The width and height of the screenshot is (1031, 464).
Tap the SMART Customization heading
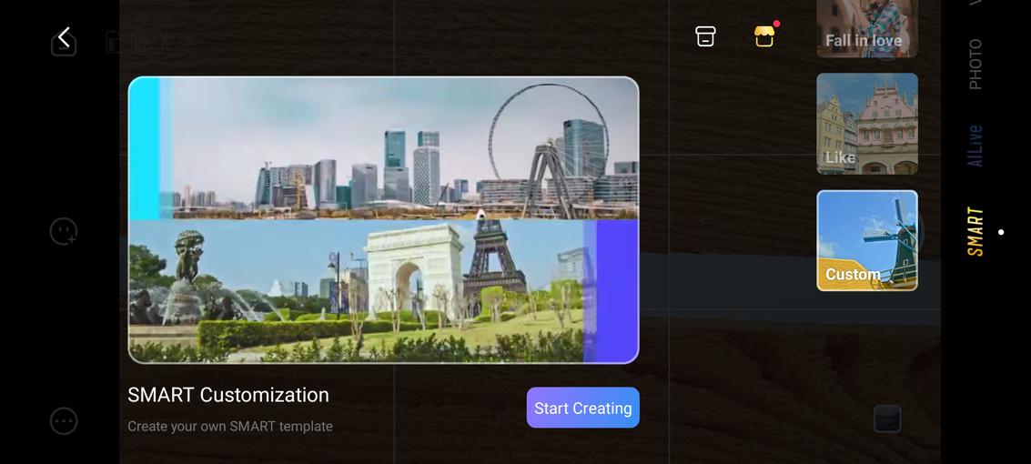pos(228,395)
